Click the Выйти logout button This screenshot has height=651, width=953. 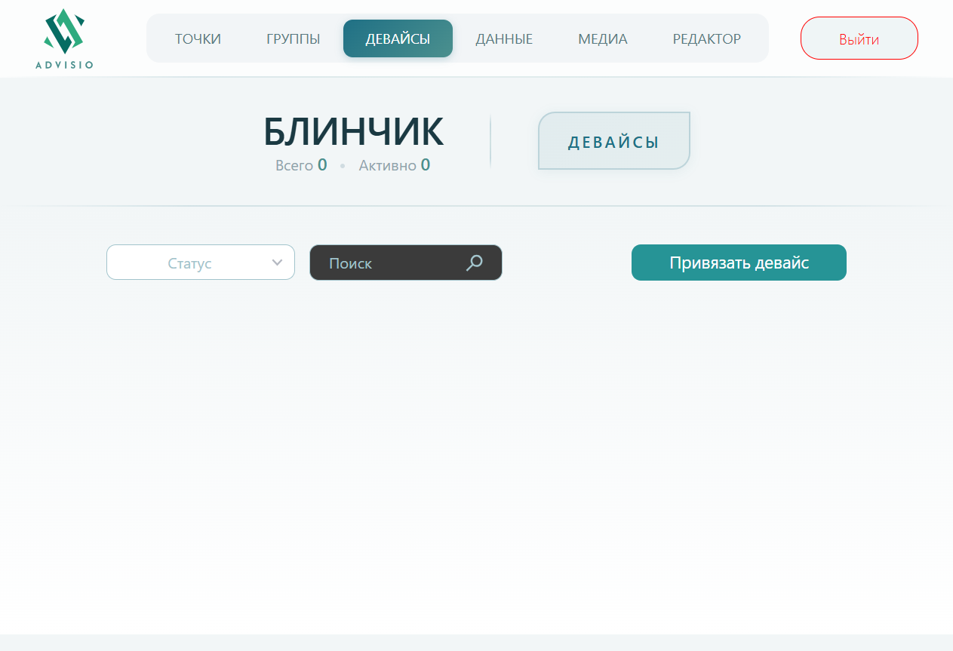859,38
